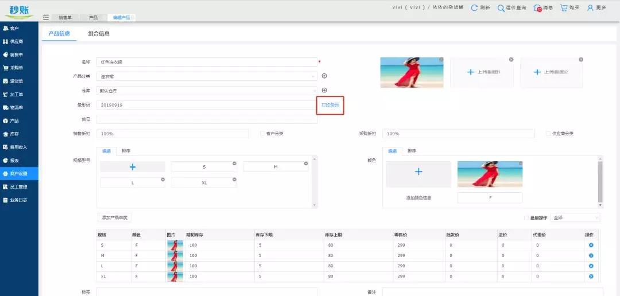Delete the L row in table
This screenshot has height=296, width=620.
tap(591, 266)
